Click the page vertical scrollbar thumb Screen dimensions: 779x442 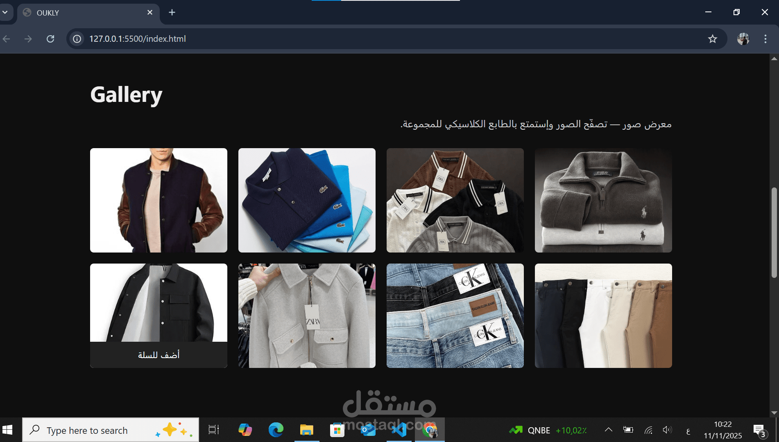pos(774,232)
